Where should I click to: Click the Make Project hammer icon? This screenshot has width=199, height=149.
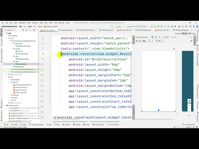pos(112,26)
